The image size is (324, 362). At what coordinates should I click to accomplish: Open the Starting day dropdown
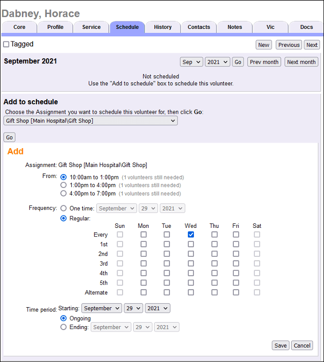(134, 308)
